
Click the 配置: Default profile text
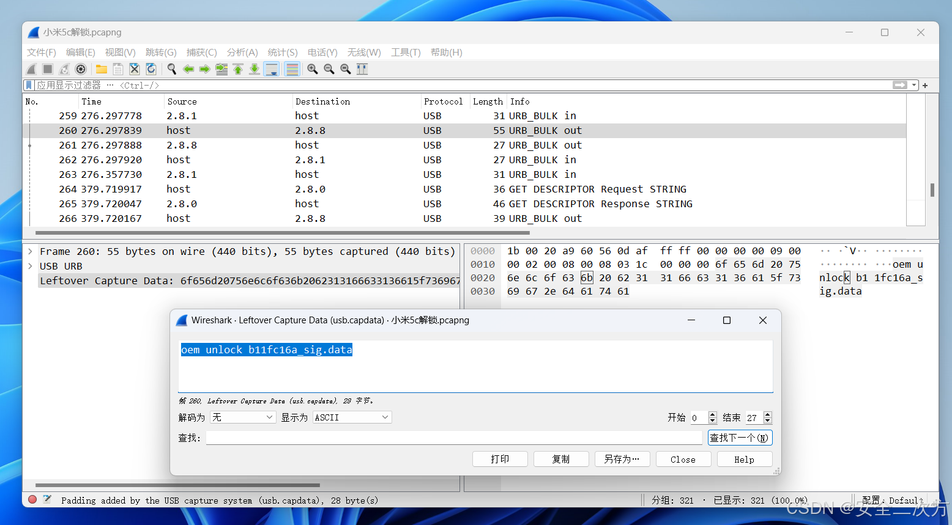point(892,500)
